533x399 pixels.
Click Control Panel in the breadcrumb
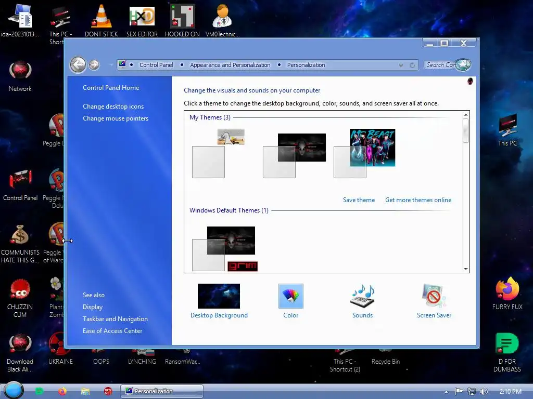(x=156, y=65)
